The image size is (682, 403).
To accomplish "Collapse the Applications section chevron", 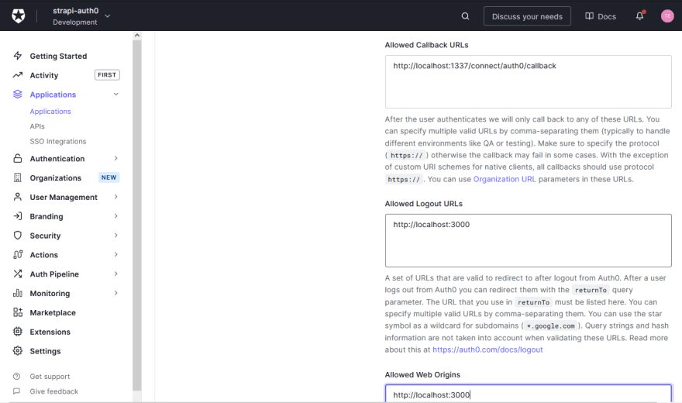I will (x=116, y=95).
